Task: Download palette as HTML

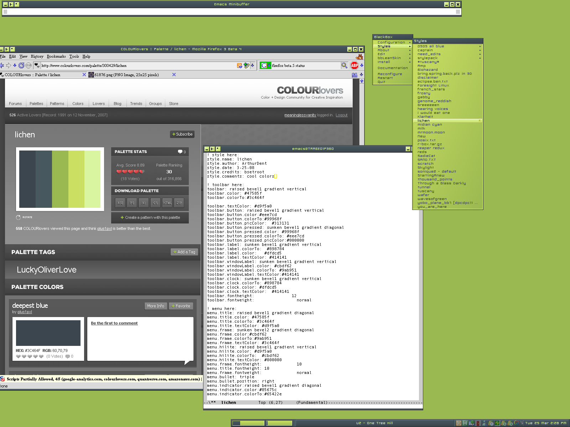Action: 167,203
